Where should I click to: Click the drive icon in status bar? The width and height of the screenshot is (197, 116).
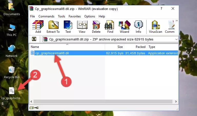point(32,108)
